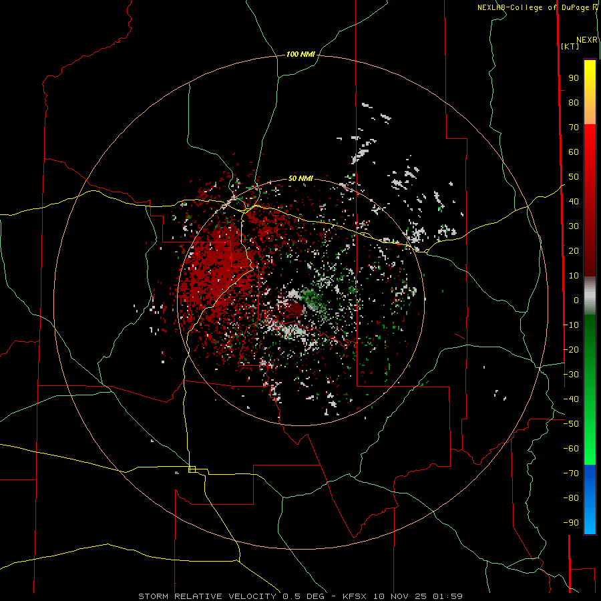Screen dimensions: 601x601
Task: Click the "-90" scale label
Action: pos(571,523)
